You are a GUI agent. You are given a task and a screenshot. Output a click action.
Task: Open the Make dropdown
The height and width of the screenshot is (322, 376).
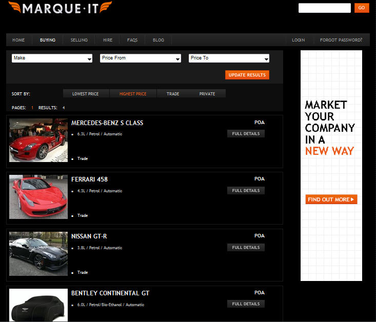coord(52,58)
